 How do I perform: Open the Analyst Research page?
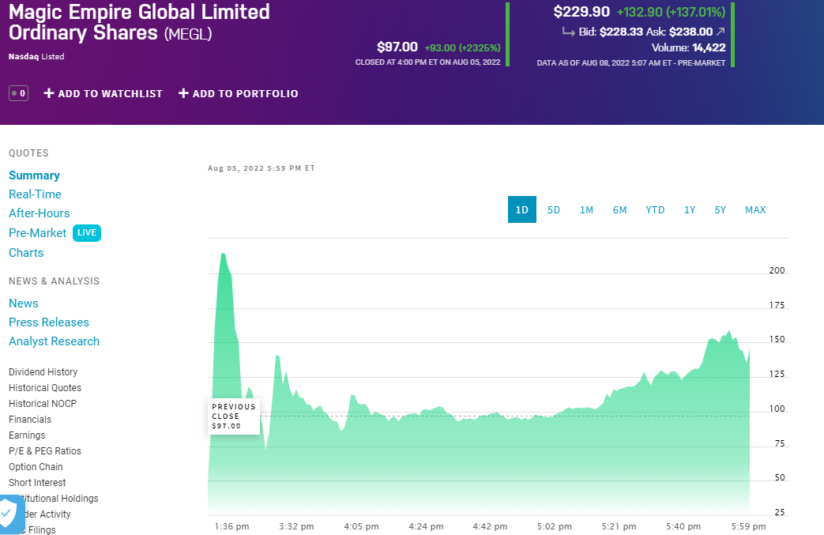click(54, 341)
